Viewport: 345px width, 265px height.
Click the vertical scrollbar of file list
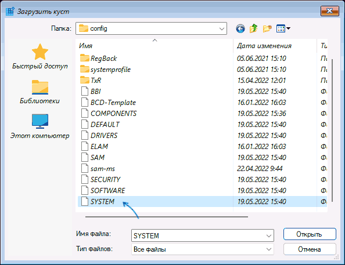332,130
